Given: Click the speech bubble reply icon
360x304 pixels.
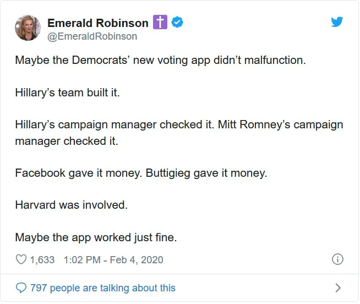Looking at the screenshot, I should (21, 287).
